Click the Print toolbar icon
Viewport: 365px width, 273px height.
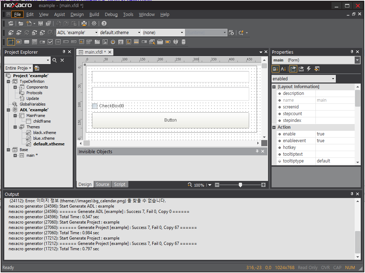pyautogui.click(x=84, y=23)
